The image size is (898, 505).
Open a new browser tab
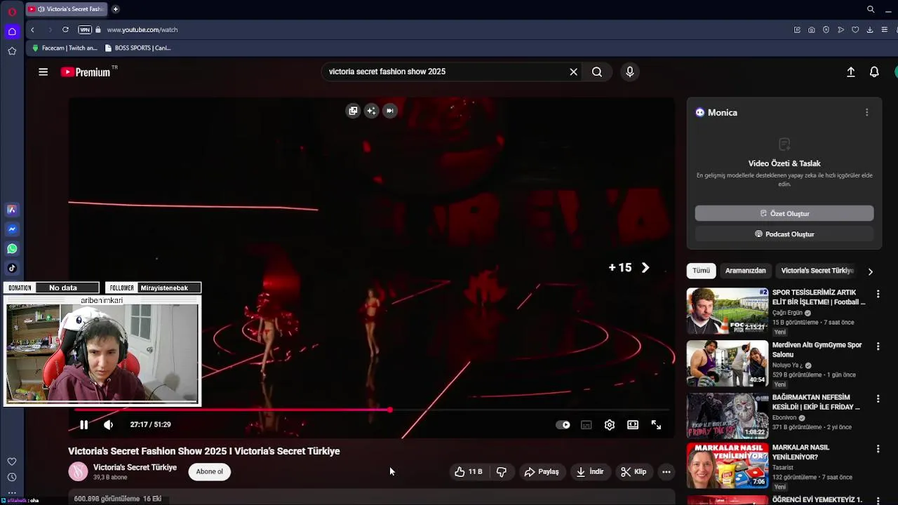pos(115,9)
